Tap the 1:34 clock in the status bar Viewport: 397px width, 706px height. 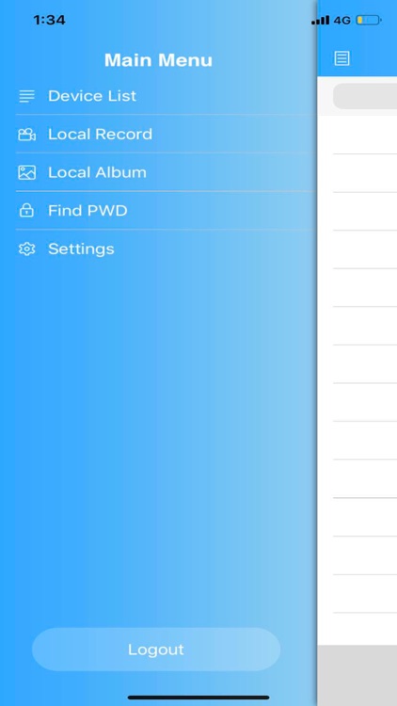pos(50,20)
